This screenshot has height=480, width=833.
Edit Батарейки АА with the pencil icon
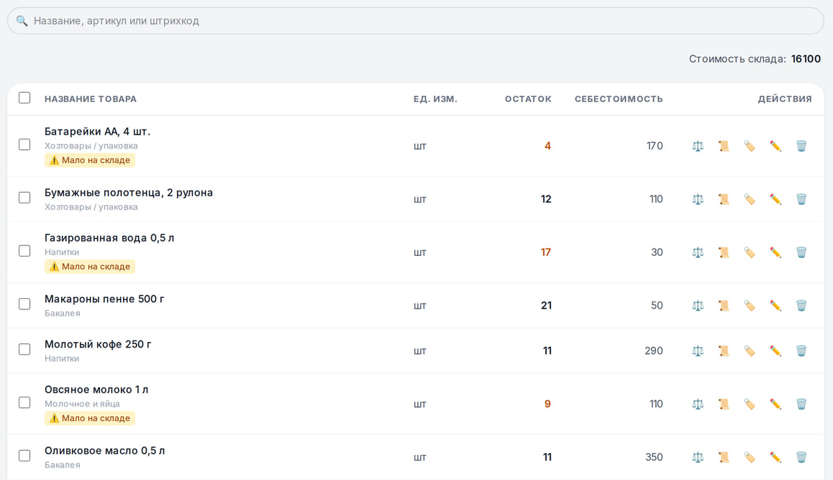tap(775, 146)
